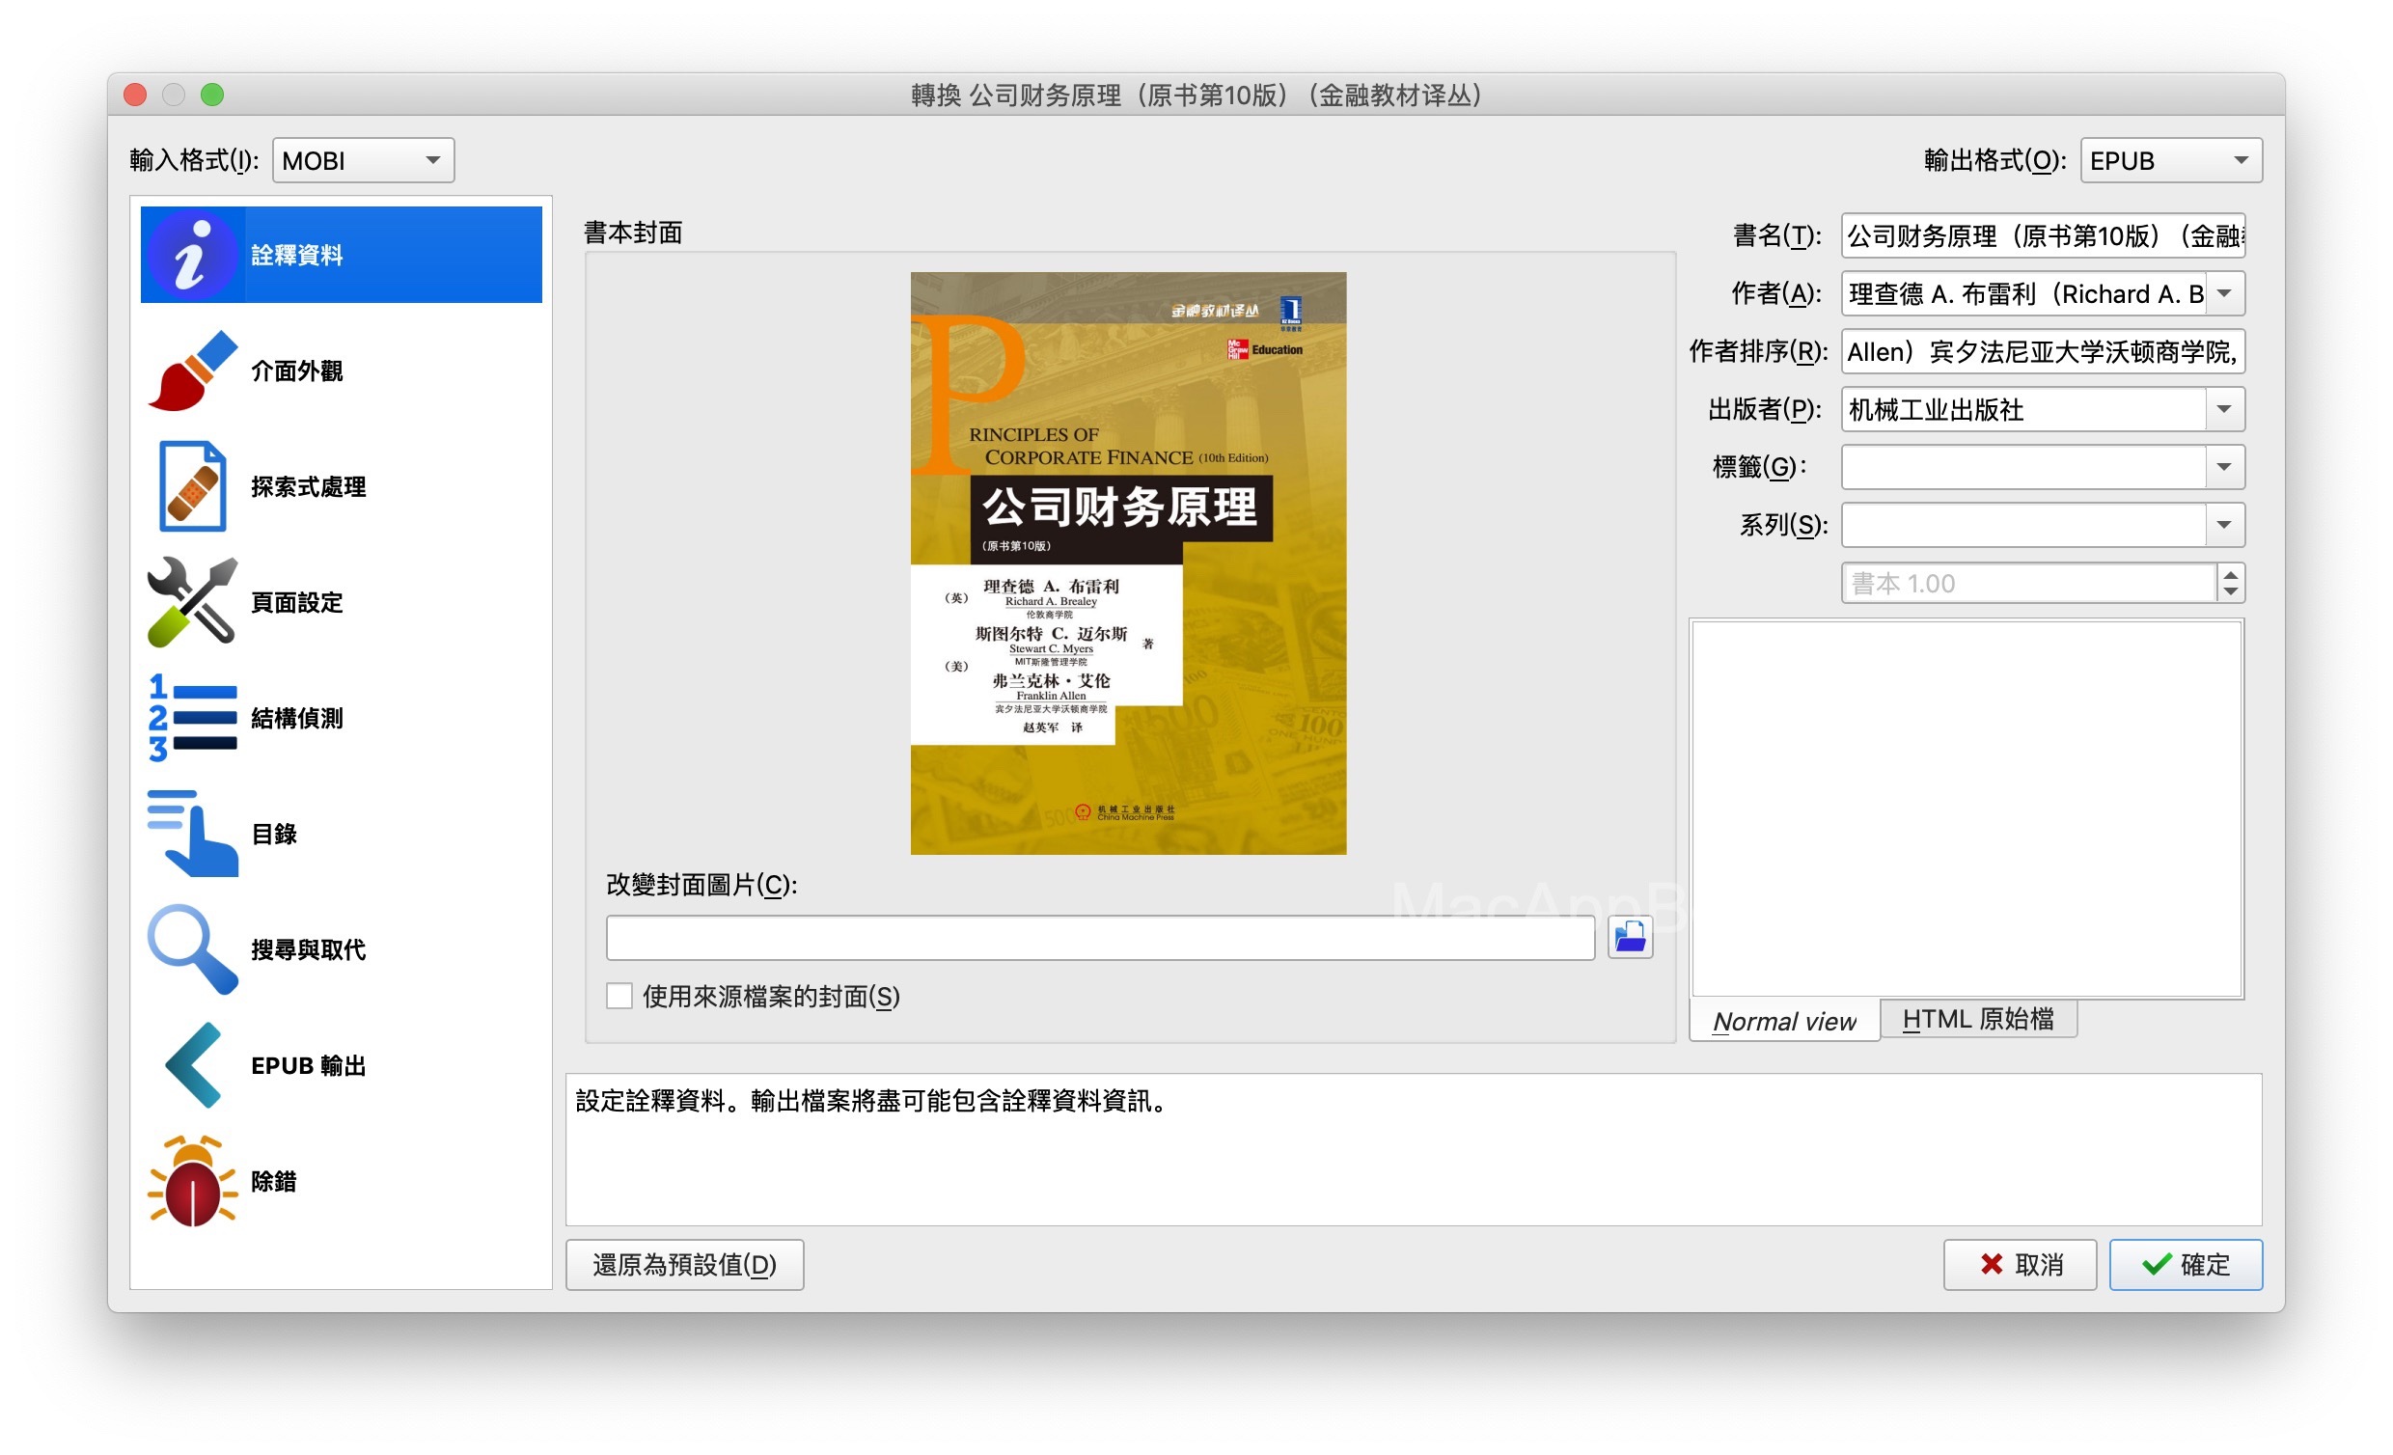Open 介面外觀 paintbrush icon section
Screen dimensions: 2393x1455
[191, 371]
